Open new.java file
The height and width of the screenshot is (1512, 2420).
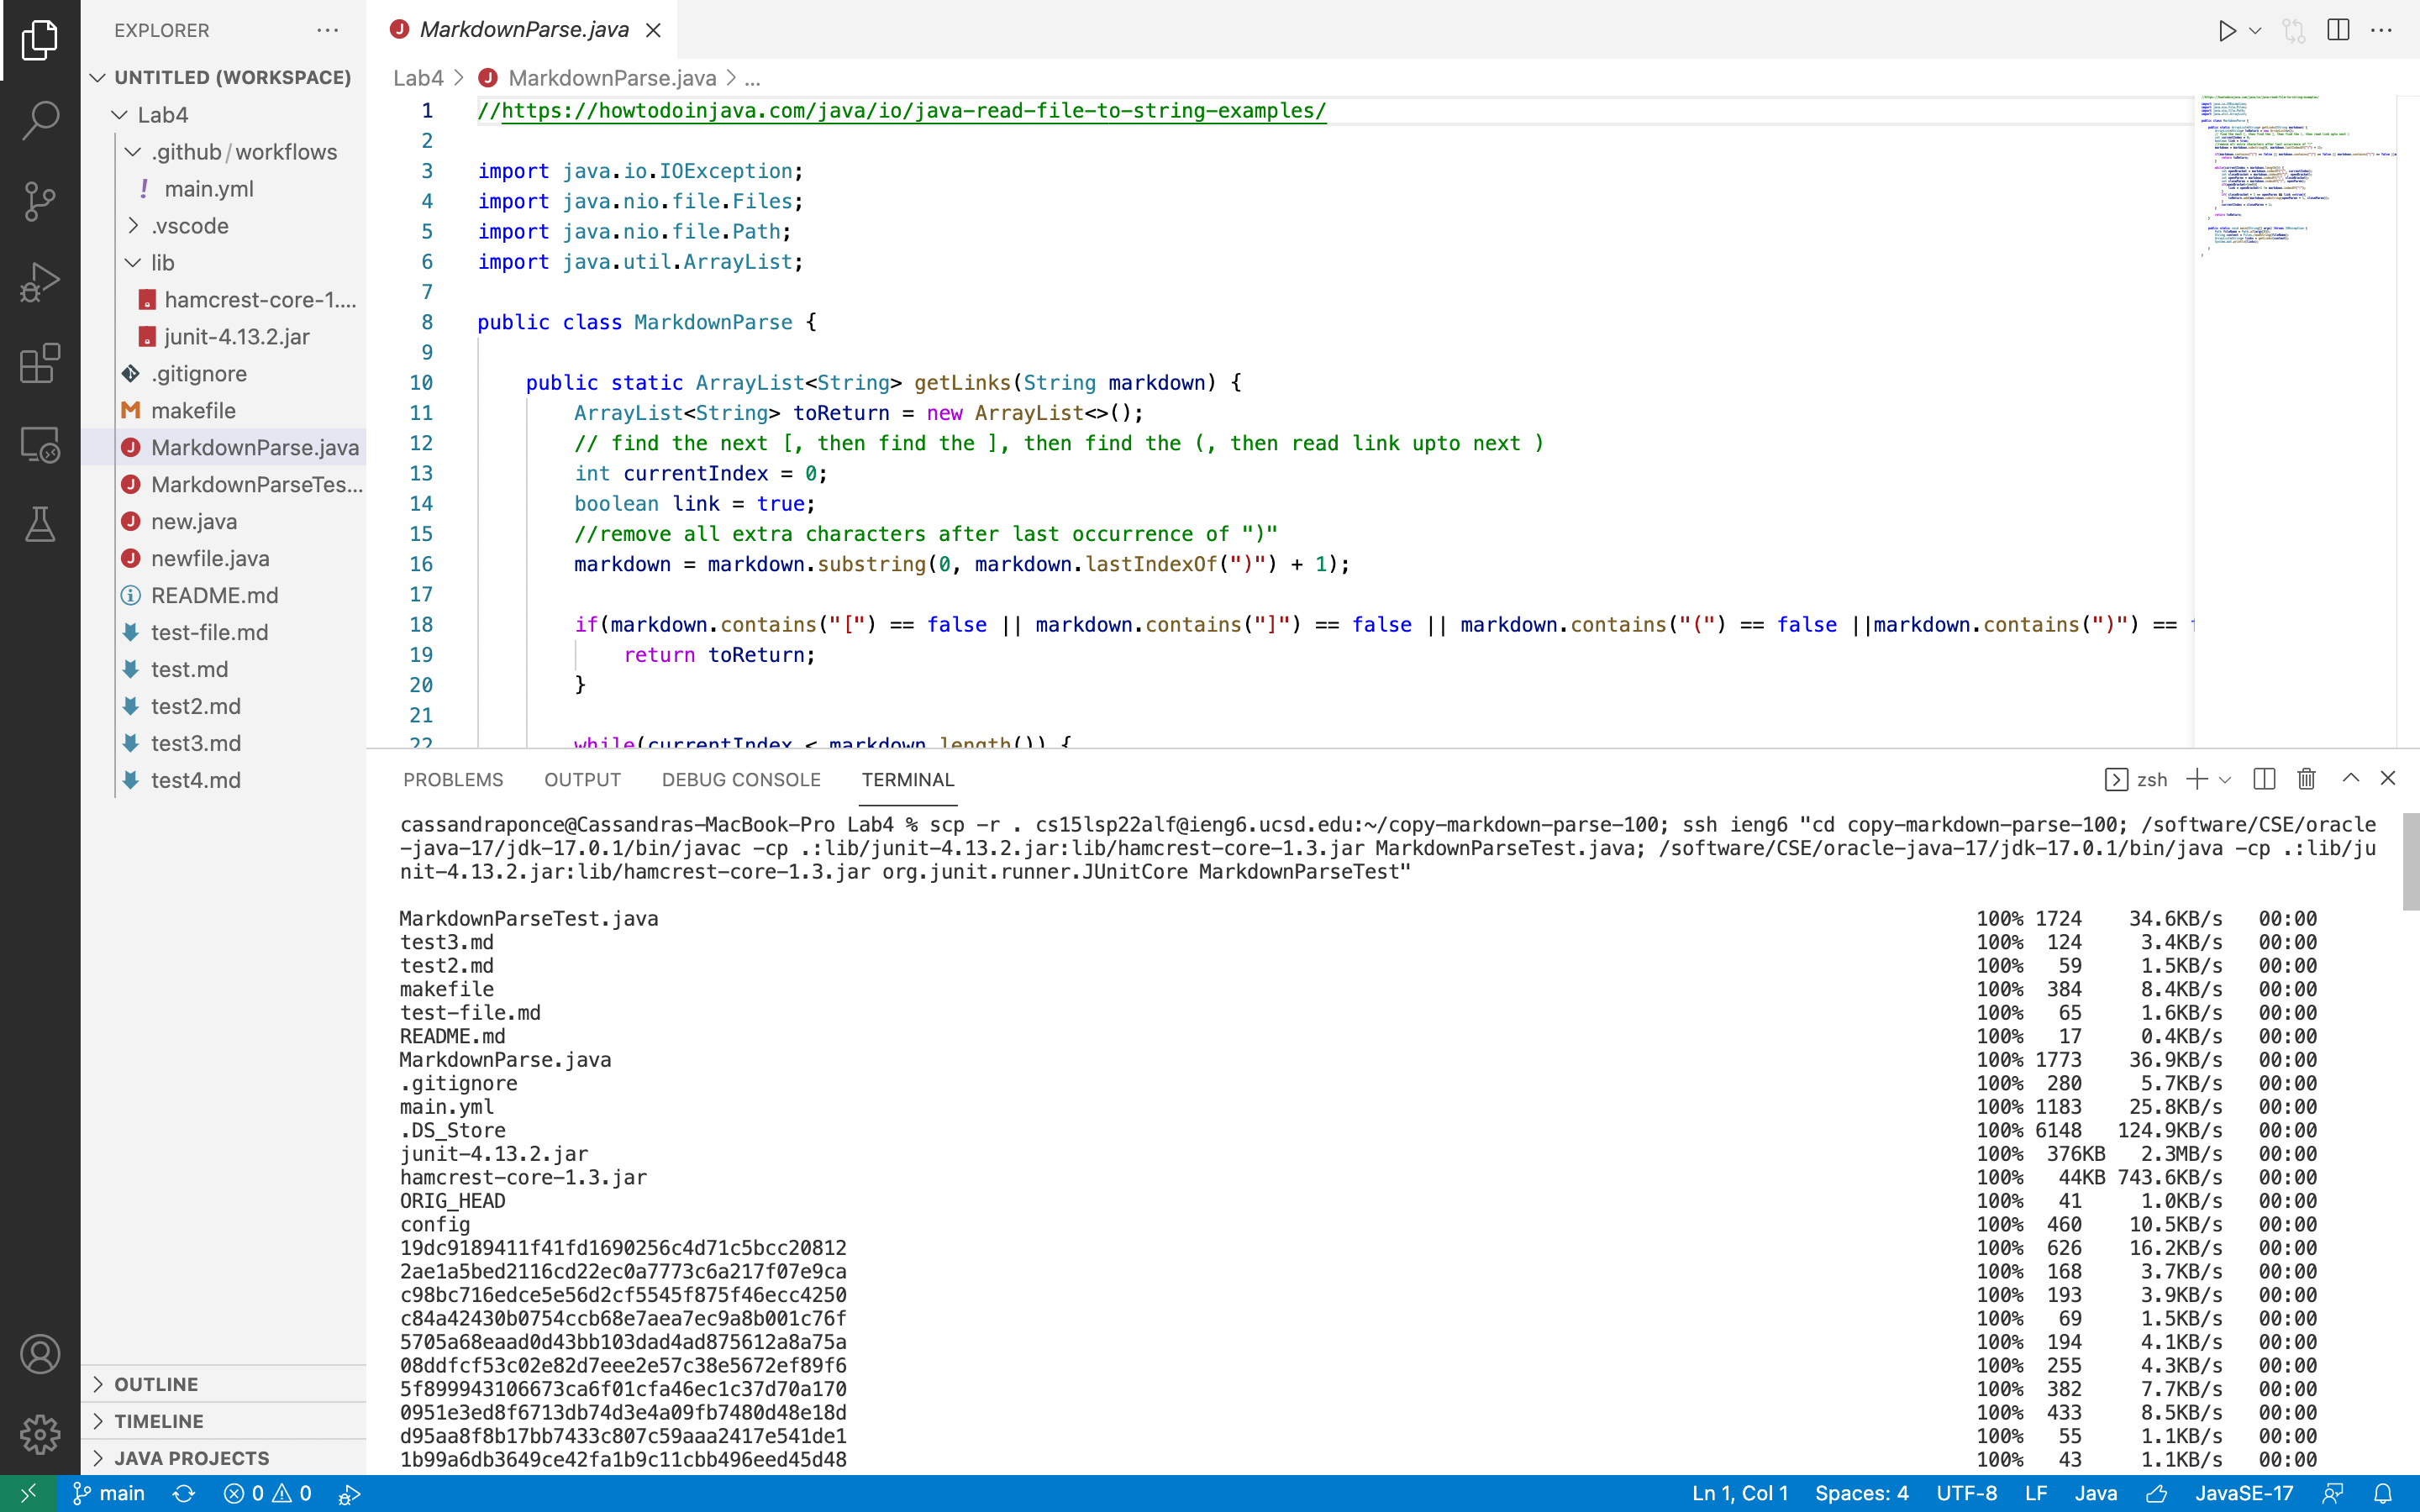pos(224,522)
